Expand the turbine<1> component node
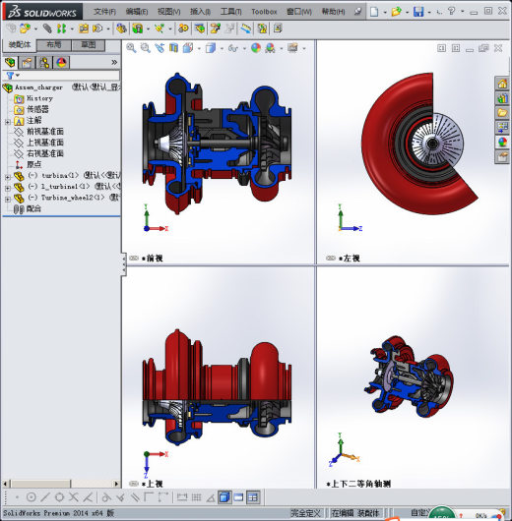Screen dimensions: 512x521 pos(8,177)
